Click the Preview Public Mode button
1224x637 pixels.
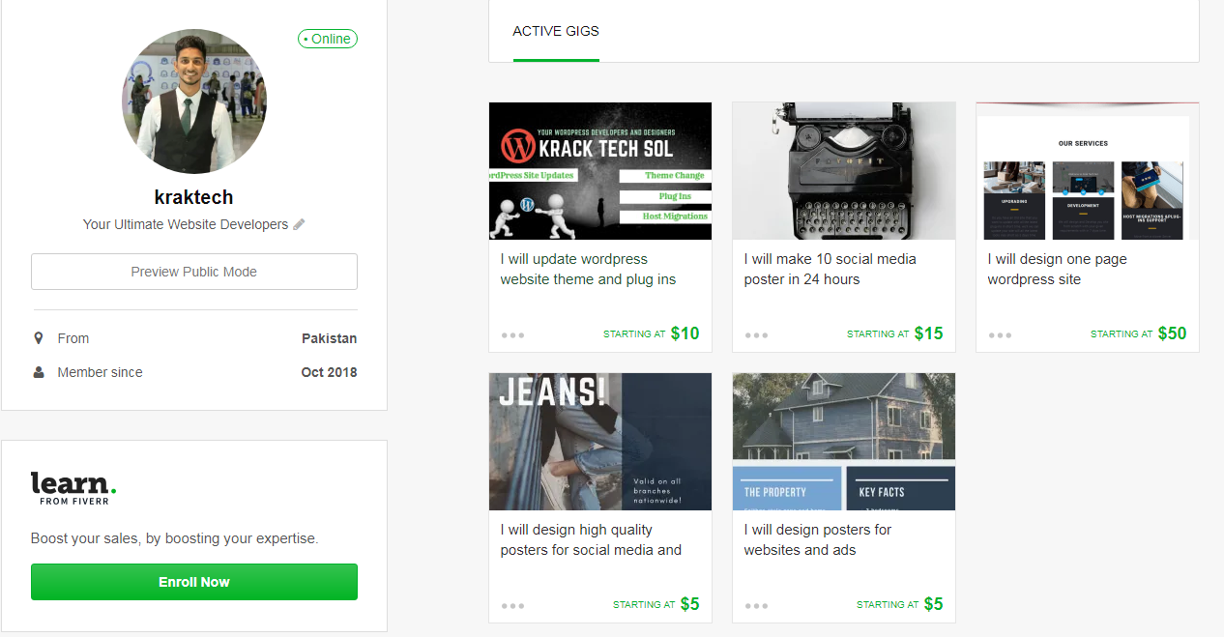(x=193, y=272)
